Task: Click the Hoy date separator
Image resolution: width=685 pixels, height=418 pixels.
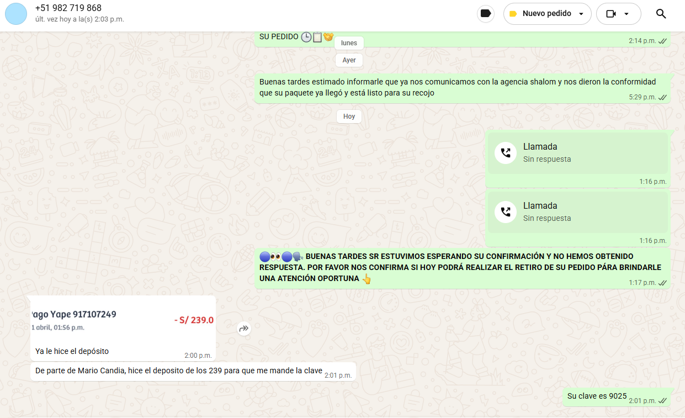Action: 349,117
